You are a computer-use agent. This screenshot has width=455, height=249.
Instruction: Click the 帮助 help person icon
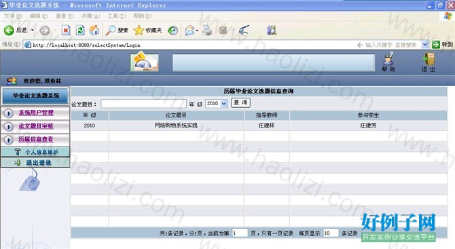tap(388, 59)
